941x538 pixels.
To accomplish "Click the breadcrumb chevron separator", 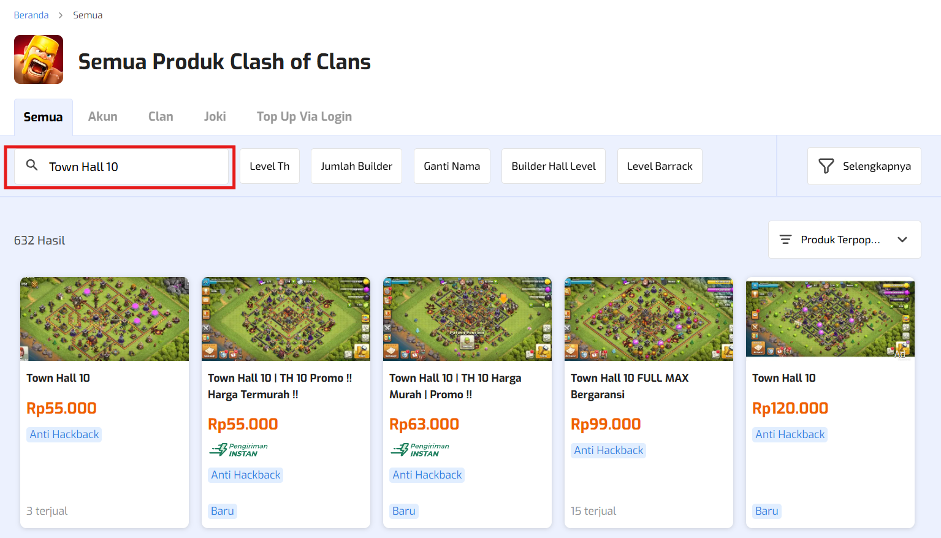I will click(x=61, y=15).
